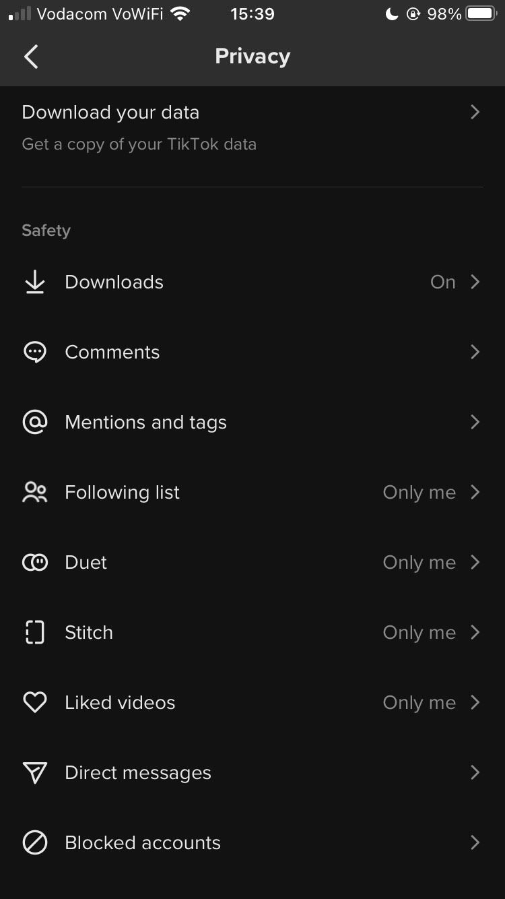This screenshot has height=899, width=505.
Task: Tap the Downloads arrow icon
Action: point(34,282)
